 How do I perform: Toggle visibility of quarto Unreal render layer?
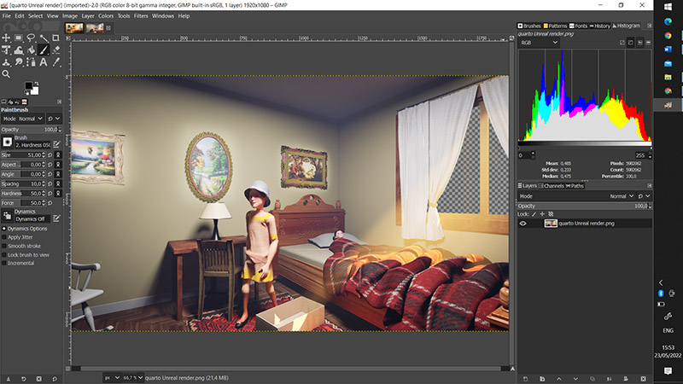tap(523, 224)
